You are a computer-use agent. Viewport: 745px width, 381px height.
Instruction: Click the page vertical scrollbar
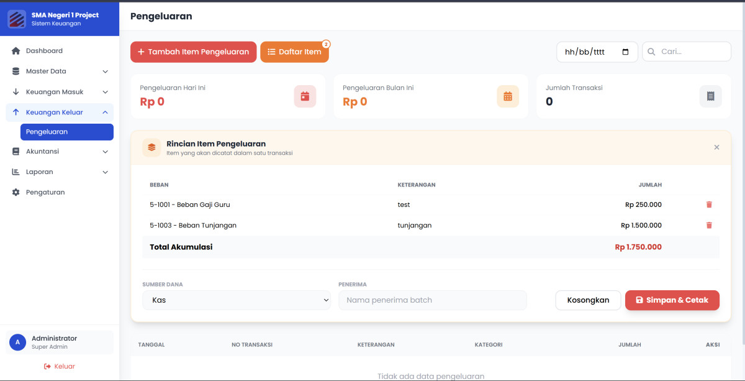tap(743, 174)
